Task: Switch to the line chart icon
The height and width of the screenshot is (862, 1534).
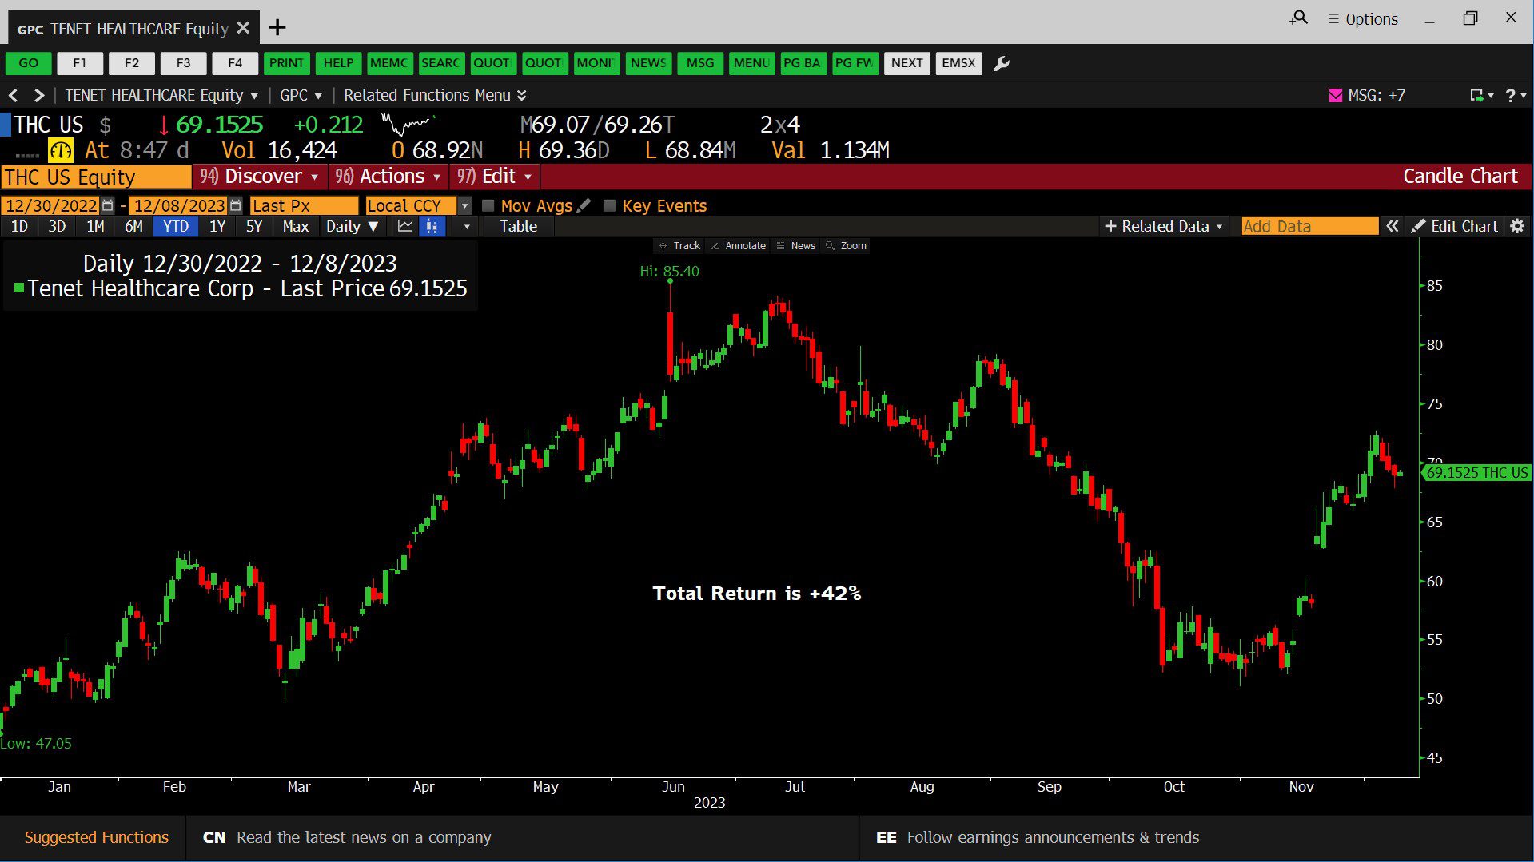Action: tap(405, 226)
